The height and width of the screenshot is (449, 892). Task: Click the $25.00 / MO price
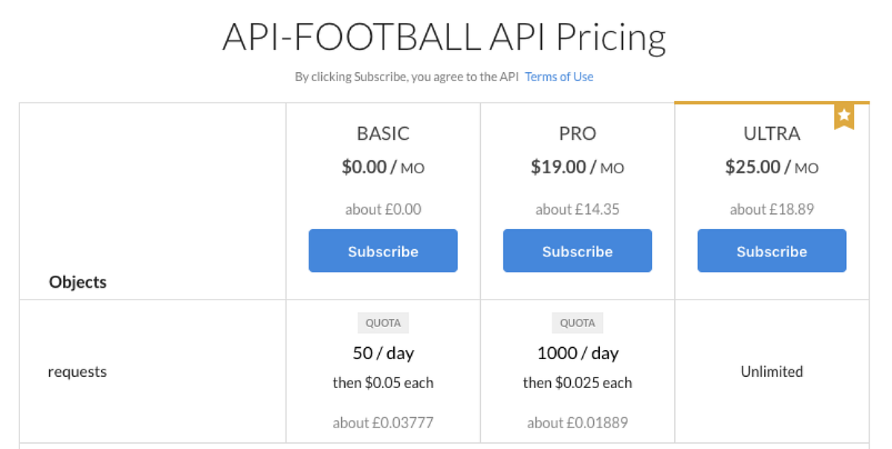tap(772, 167)
